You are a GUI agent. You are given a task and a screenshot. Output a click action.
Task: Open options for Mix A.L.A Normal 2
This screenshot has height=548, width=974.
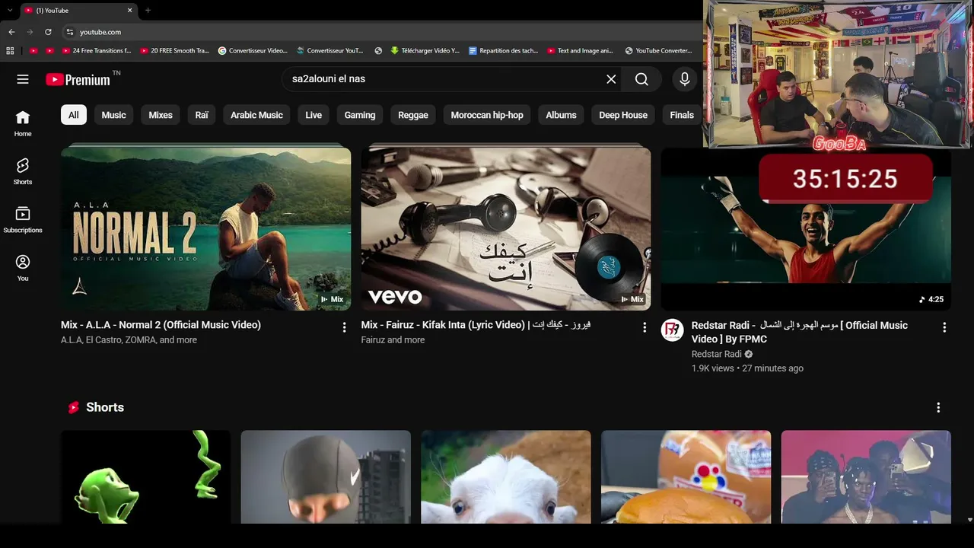pos(344,327)
